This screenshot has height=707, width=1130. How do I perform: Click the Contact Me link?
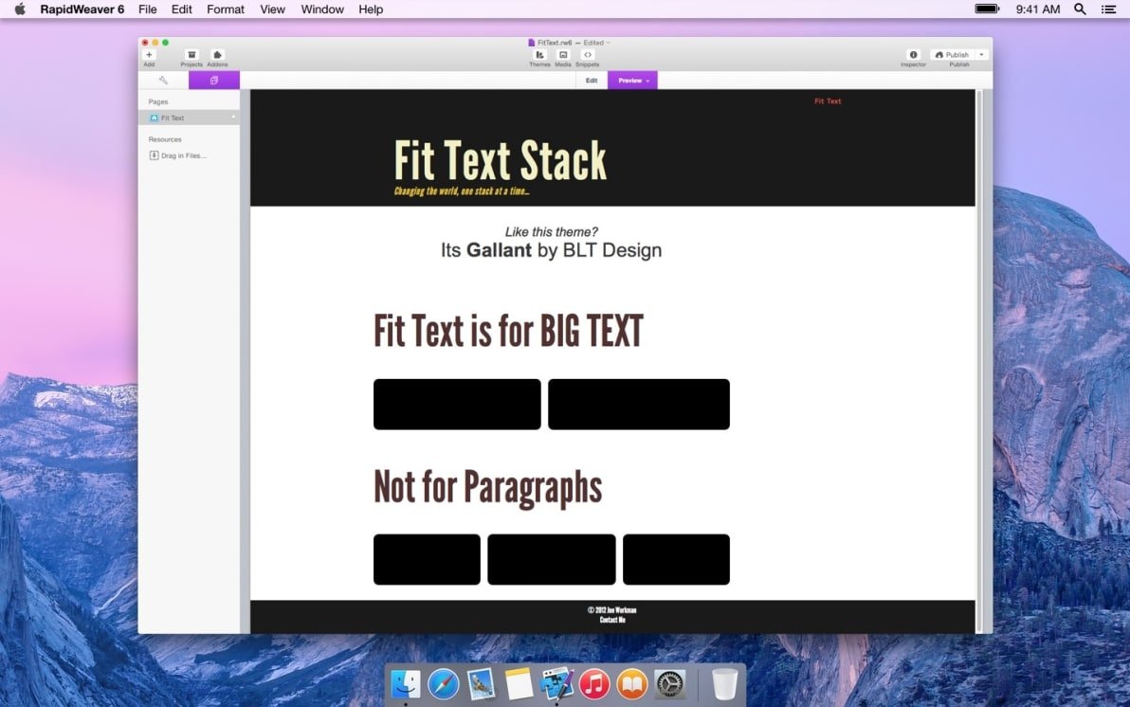612,620
